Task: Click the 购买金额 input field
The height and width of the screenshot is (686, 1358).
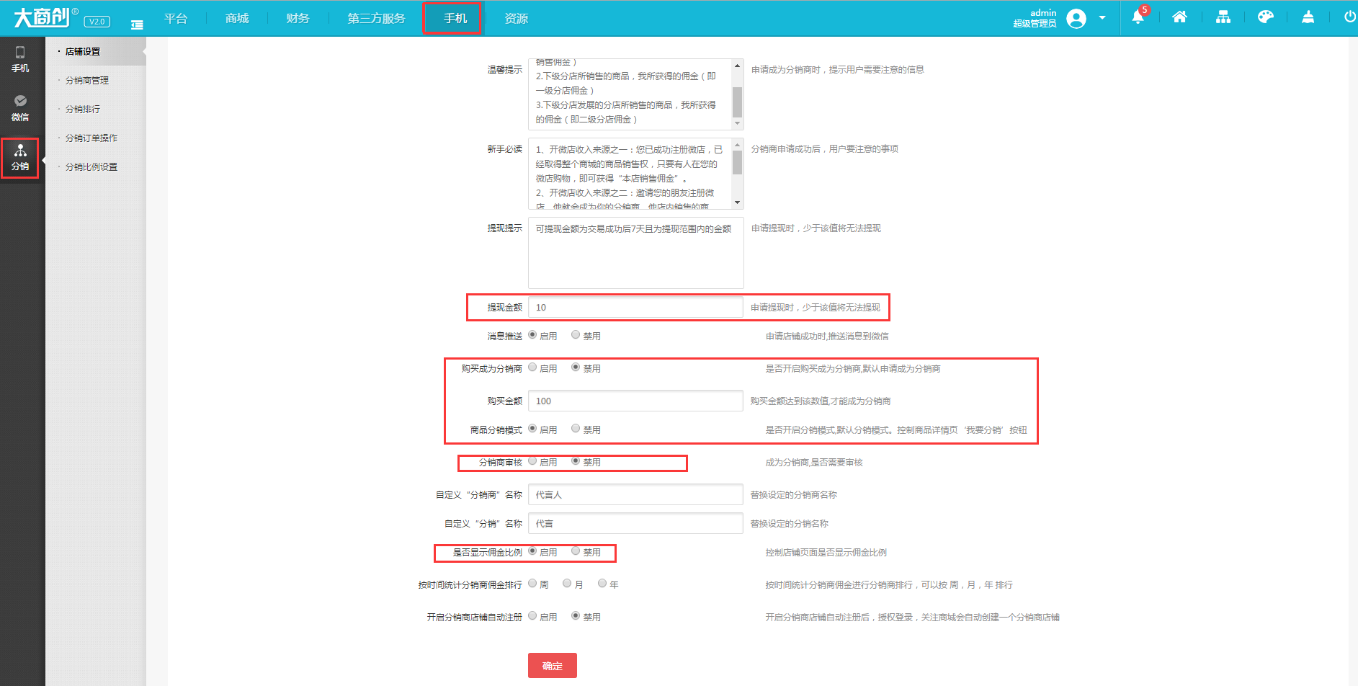Action: coord(635,401)
